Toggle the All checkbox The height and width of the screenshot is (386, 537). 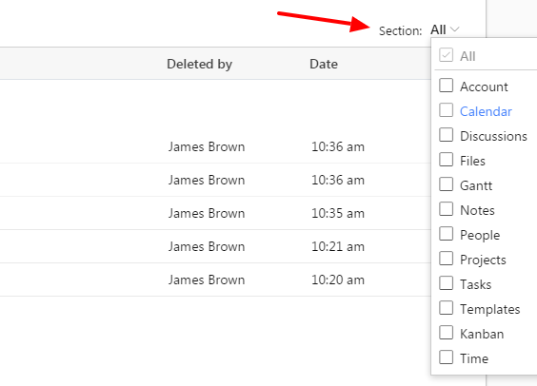click(446, 55)
